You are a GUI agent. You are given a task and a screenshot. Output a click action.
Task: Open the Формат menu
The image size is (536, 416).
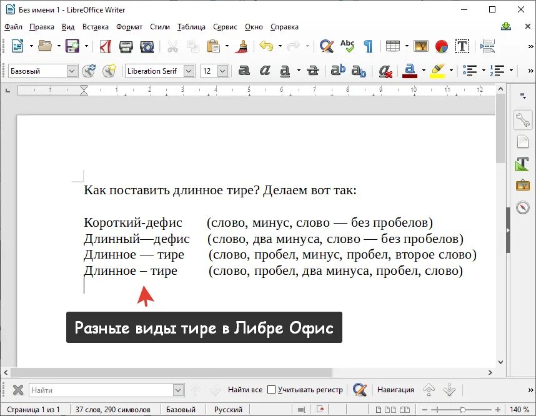129,27
